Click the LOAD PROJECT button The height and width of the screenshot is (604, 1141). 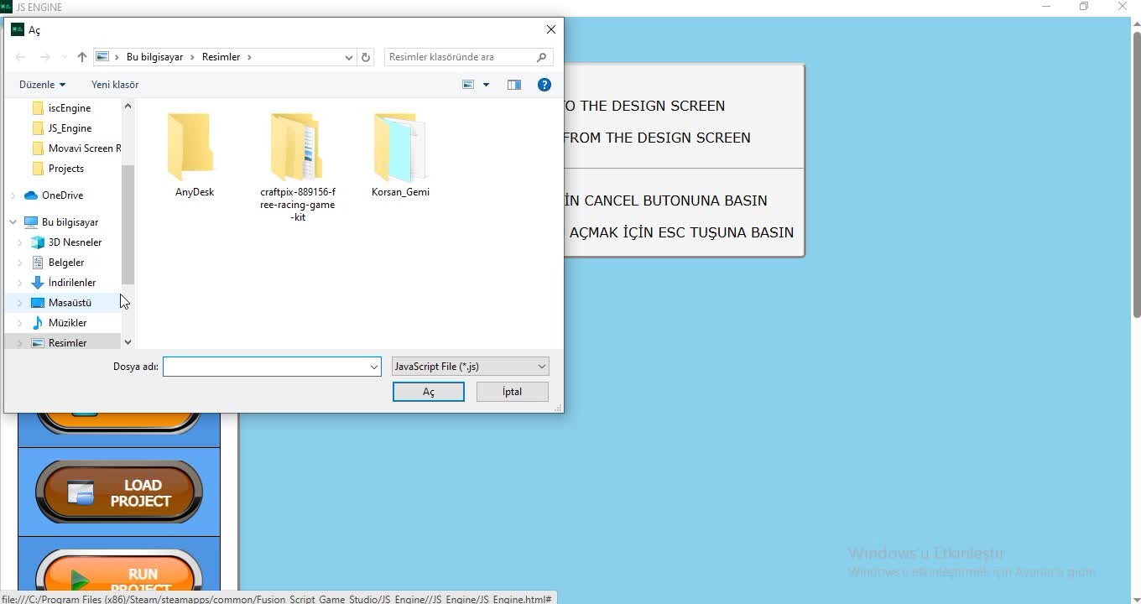(119, 492)
